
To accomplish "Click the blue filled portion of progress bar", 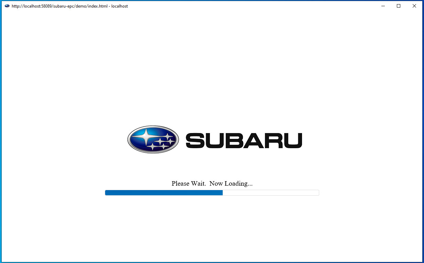I will pyautogui.click(x=163, y=193).
